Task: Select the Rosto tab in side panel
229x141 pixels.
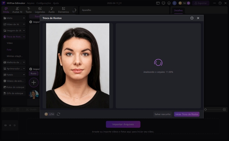Action: coord(34,74)
